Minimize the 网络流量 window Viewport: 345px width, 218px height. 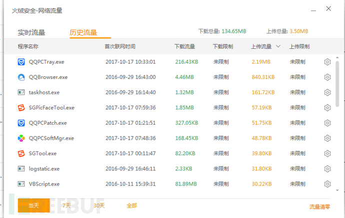(x=313, y=10)
